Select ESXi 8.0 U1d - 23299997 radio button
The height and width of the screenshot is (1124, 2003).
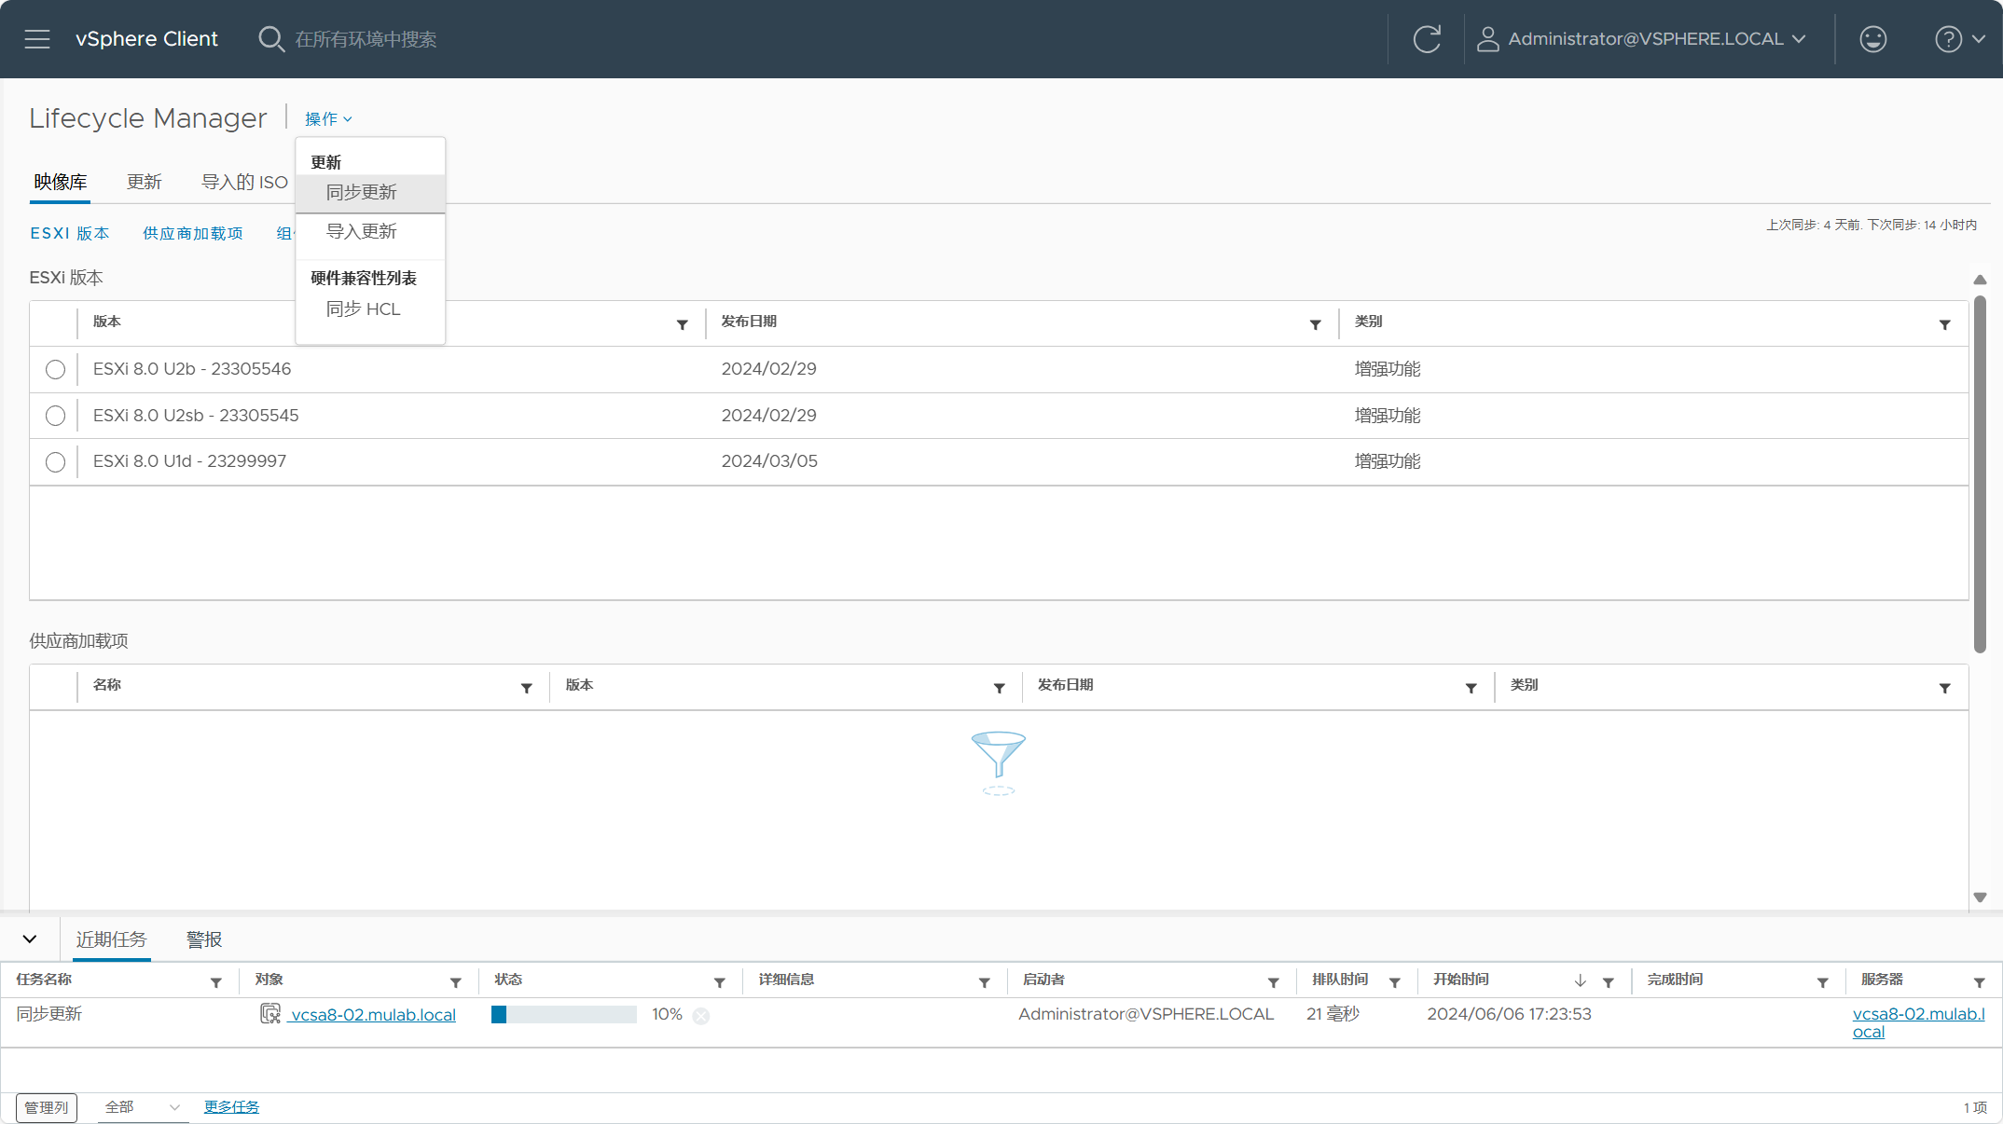[55, 462]
